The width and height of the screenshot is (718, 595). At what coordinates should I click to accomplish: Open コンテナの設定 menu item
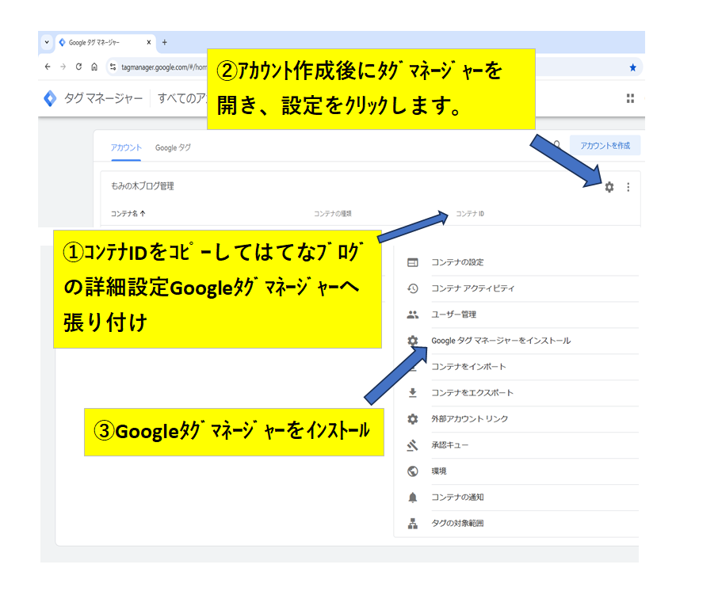pyautogui.click(x=457, y=263)
